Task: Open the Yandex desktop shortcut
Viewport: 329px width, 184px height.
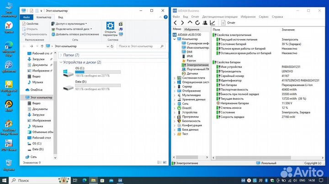Action: 8,26
